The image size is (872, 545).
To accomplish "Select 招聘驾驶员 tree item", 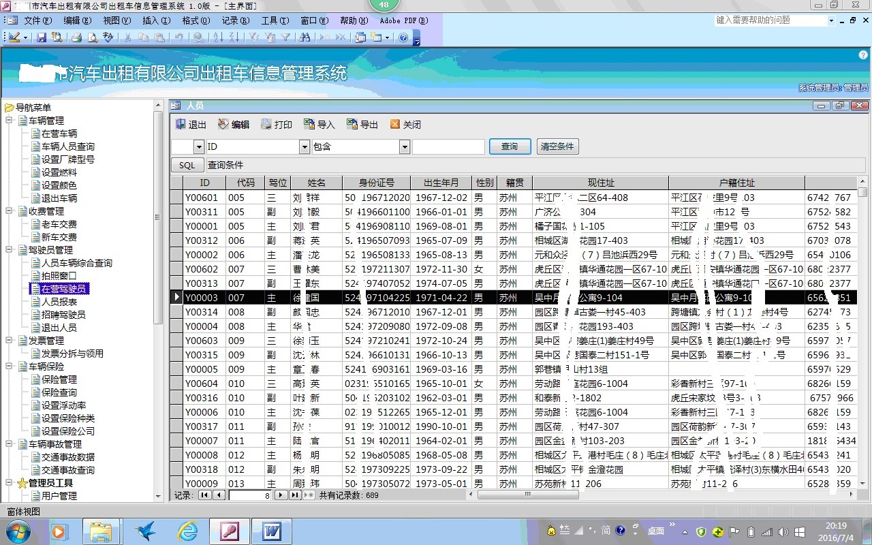I will (x=63, y=315).
